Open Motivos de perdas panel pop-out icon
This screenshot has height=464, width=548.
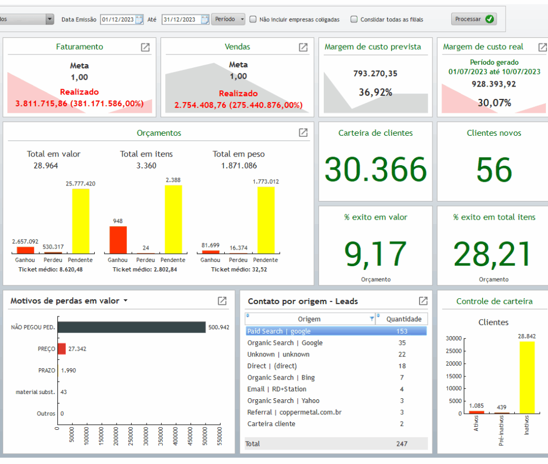[222, 301]
